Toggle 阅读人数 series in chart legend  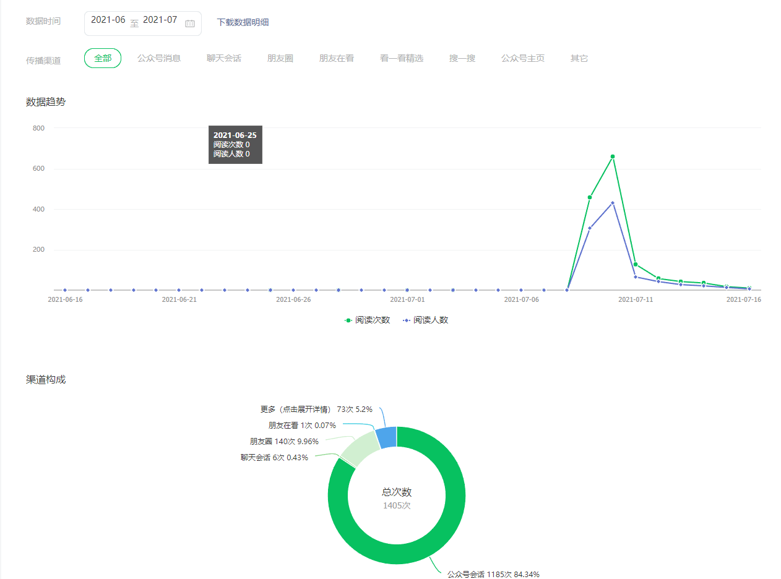[426, 320]
